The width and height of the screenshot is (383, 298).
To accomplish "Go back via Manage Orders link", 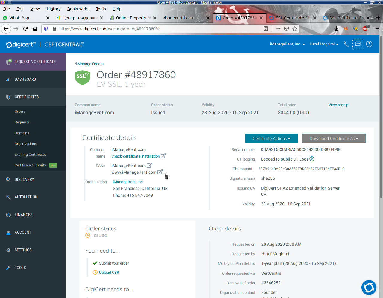I will click(x=90, y=64).
